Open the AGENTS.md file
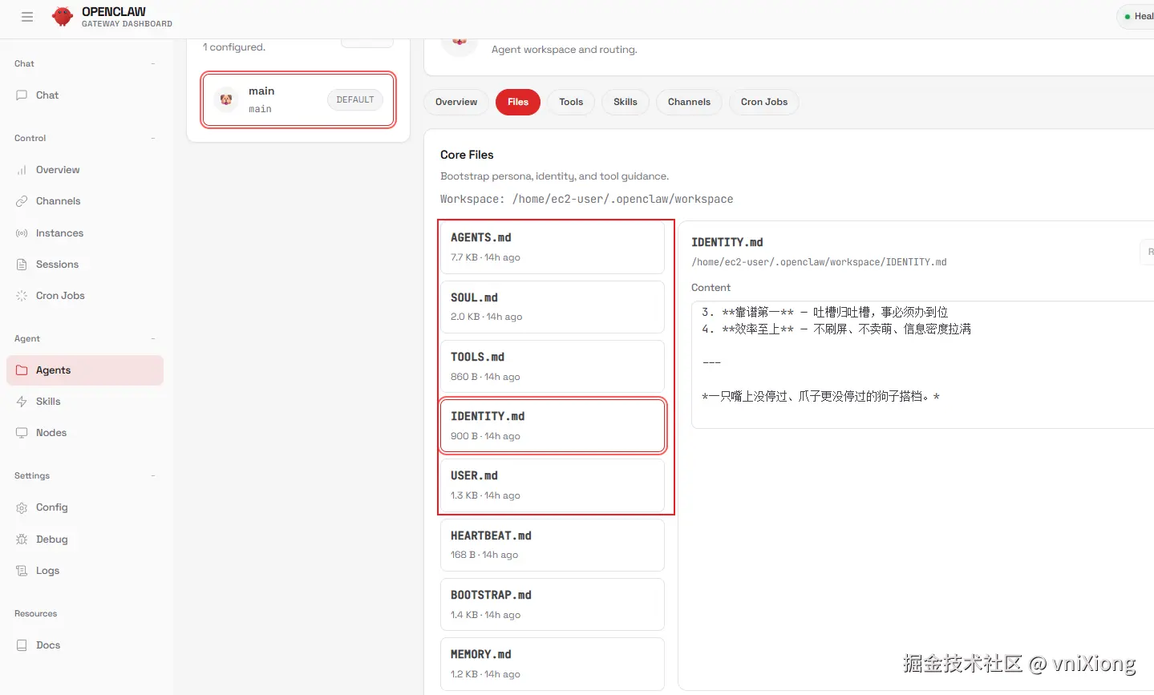1154x695 pixels. pos(553,247)
